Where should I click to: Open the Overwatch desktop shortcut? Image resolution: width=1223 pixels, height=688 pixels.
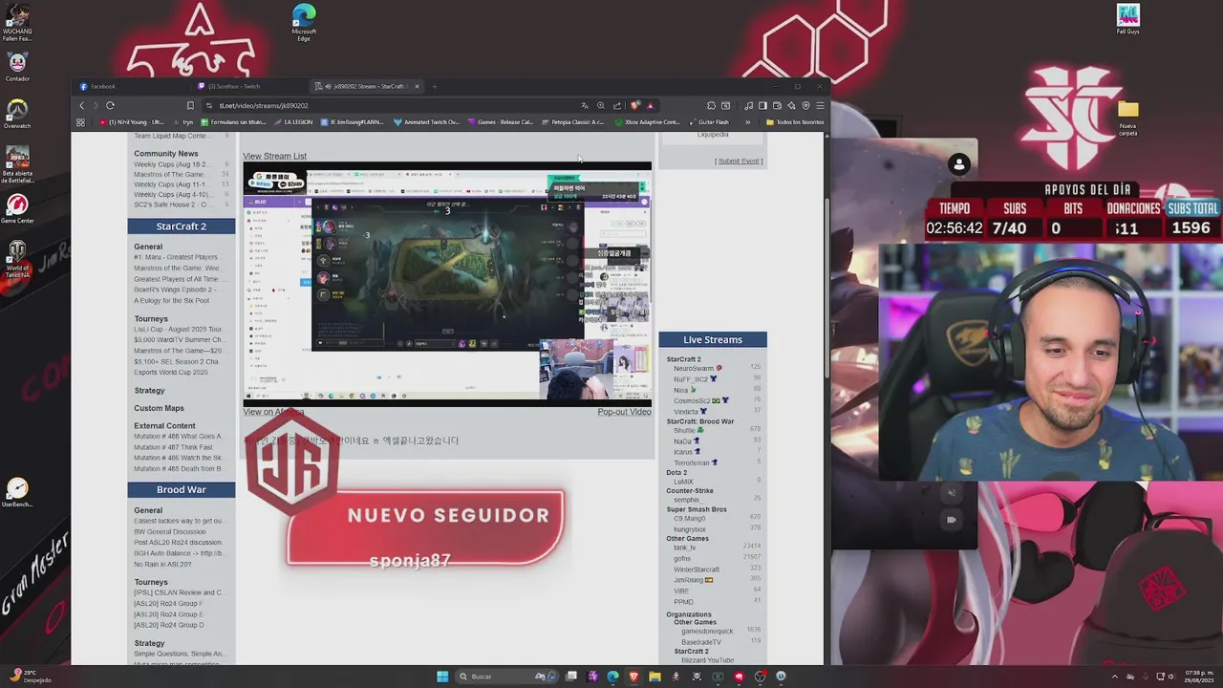coord(17,113)
